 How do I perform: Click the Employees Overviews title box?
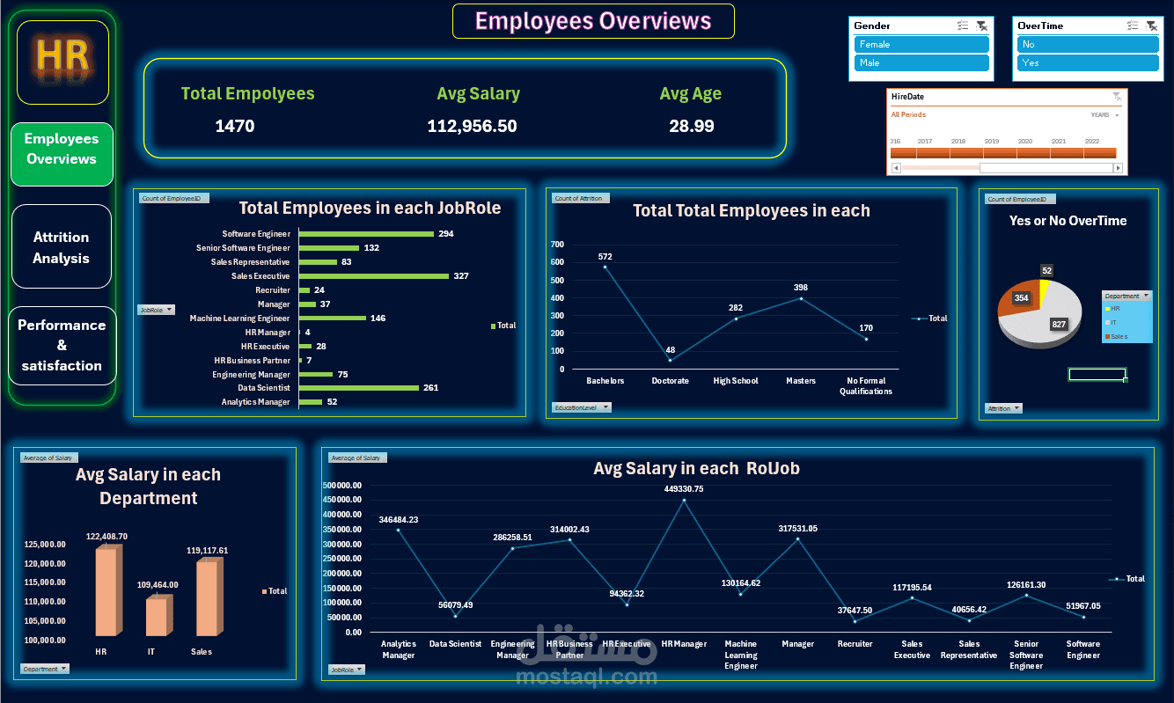[593, 20]
